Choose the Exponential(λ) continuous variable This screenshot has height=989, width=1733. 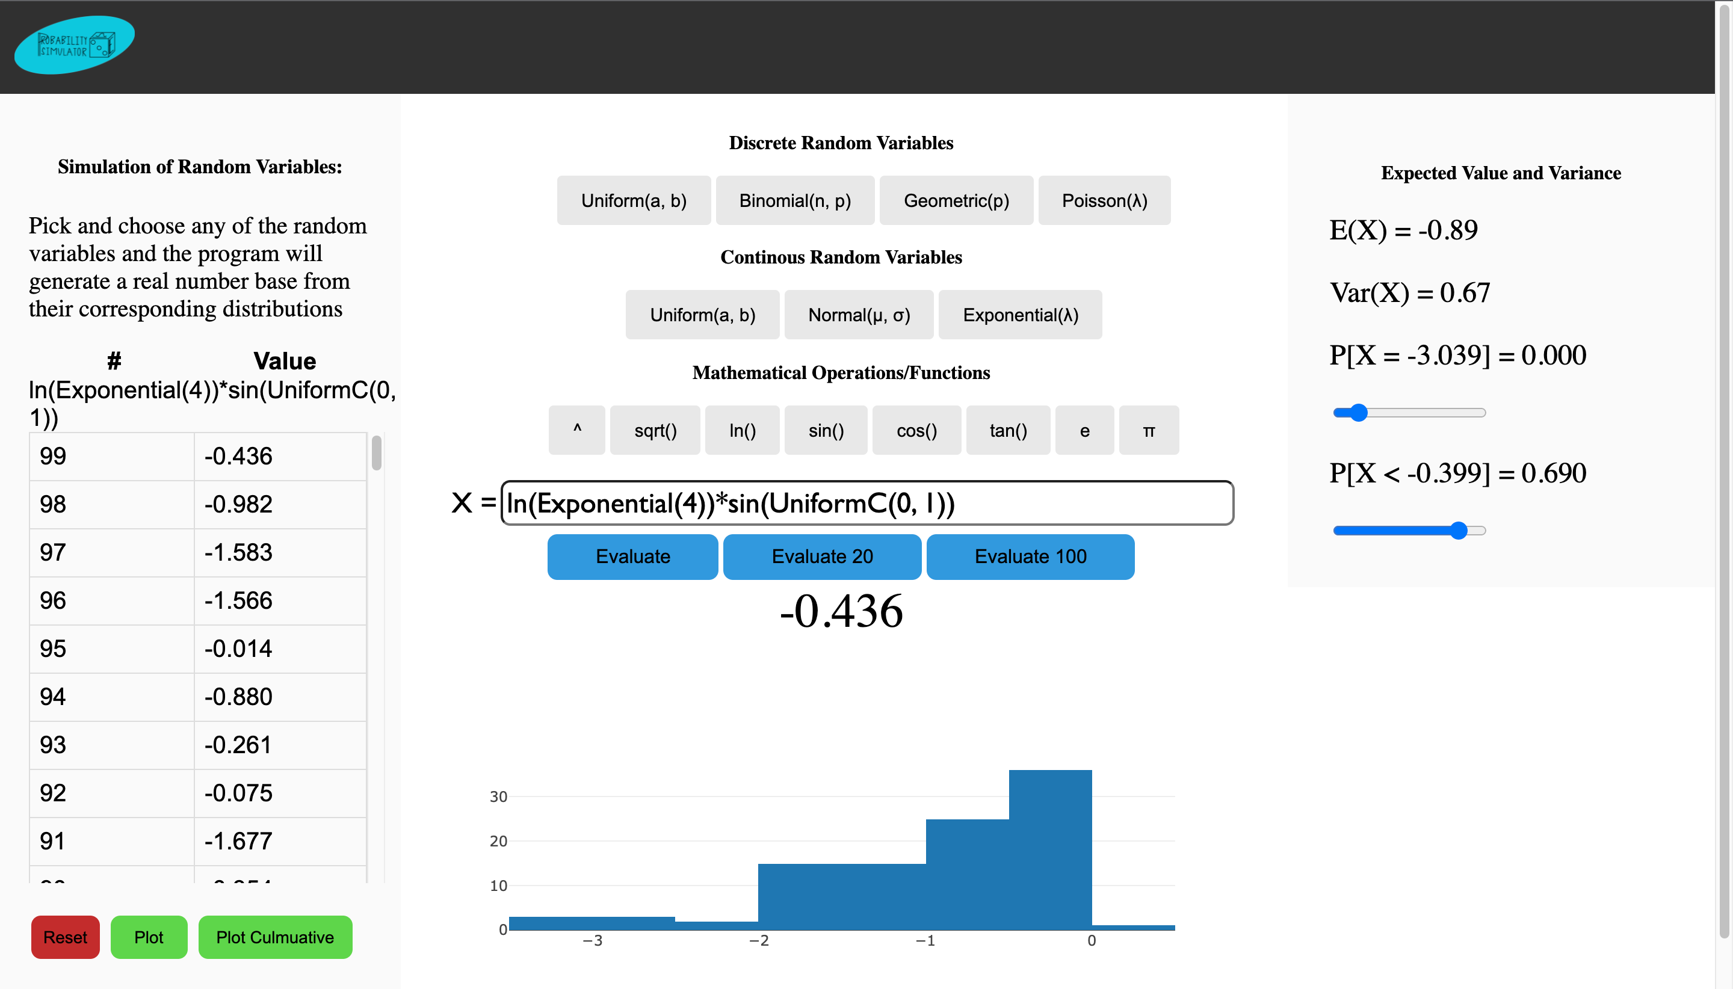click(x=1020, y=314)
